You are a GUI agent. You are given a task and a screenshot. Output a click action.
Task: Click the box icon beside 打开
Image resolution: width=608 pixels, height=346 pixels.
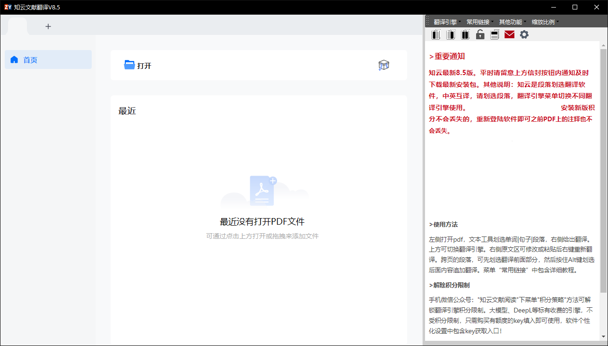point(383,66)
